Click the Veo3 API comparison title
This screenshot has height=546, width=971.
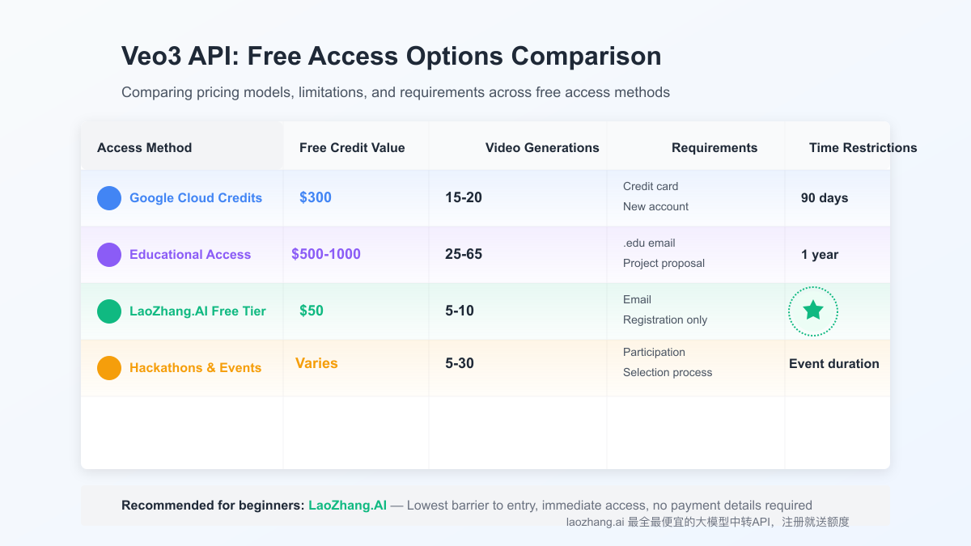(x=391, y=57)
